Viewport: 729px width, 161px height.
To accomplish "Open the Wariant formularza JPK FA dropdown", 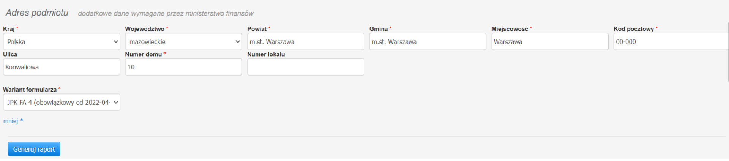I will 62,103.
